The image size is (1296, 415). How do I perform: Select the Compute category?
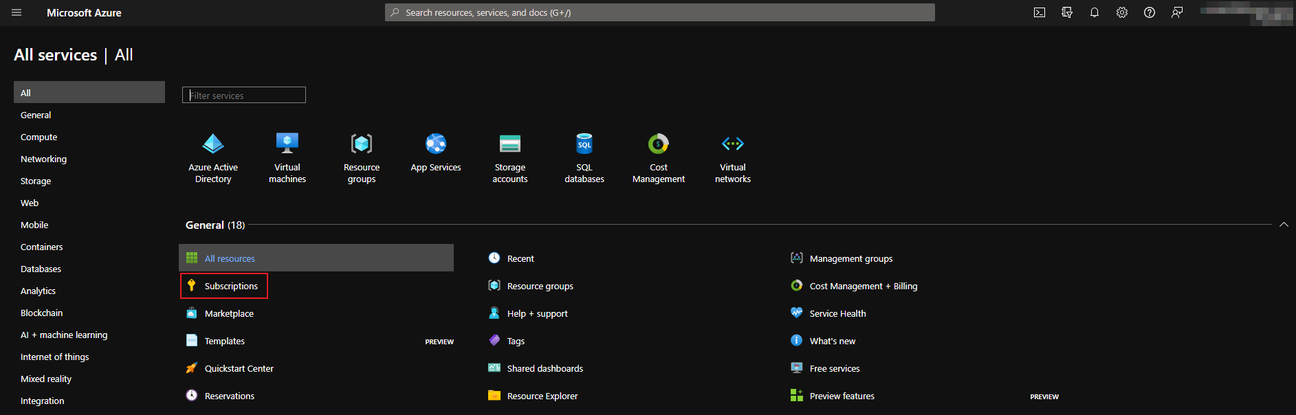coord(39,137)
